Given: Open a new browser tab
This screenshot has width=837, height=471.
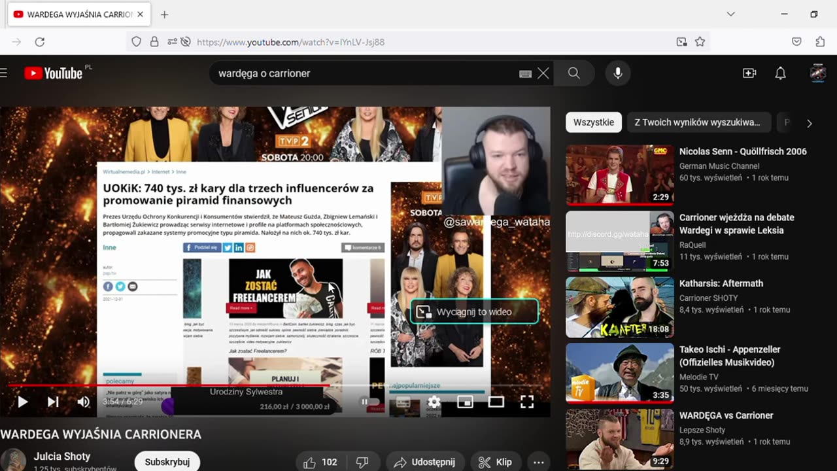Looking at the screenshot, I should click(x=164, y=14).
